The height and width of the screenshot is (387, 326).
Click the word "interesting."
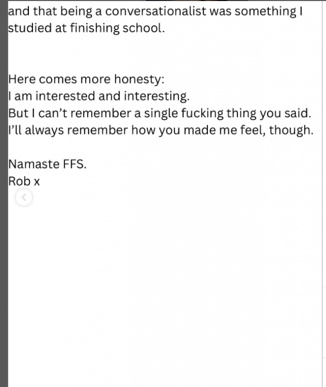pos(157,96)
